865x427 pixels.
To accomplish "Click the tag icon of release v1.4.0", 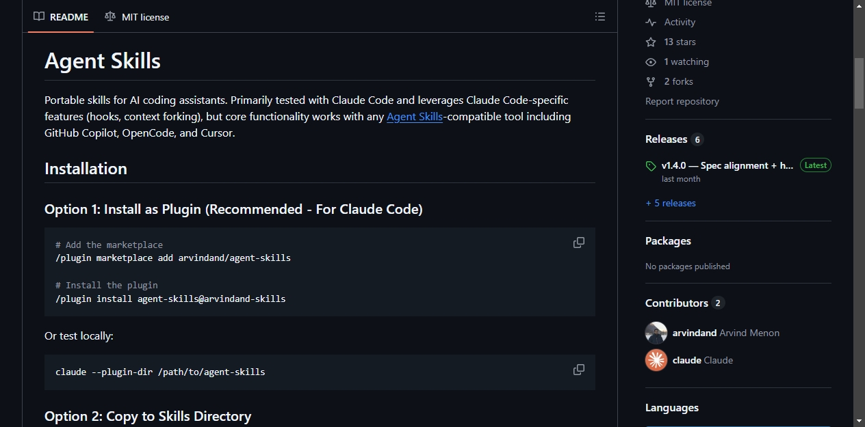I will pos(651,166).
